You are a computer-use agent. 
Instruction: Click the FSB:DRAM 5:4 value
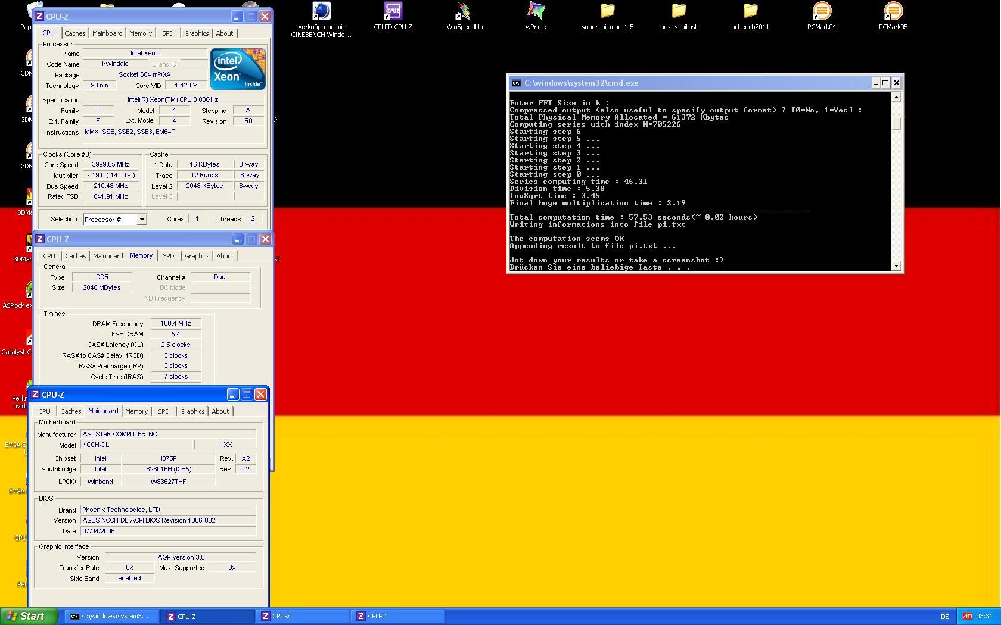coord(176,335)
